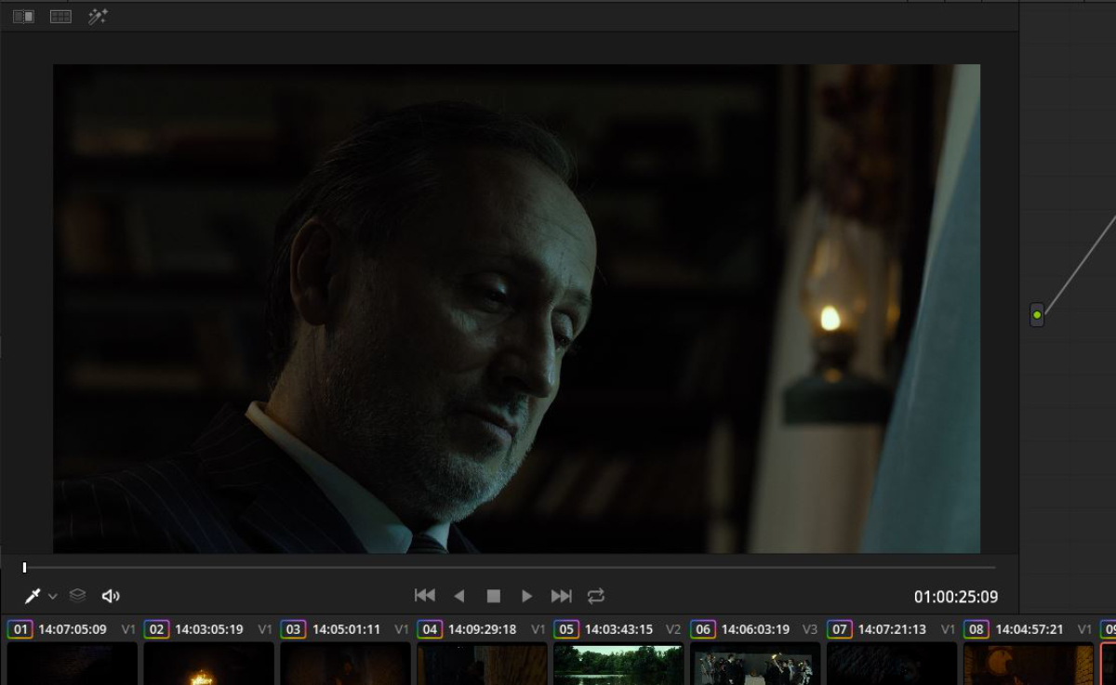The width and height of the screenshot is (1116, 685).
Task: Click timecode 14:09:29:18
Action: pos(483,629)
